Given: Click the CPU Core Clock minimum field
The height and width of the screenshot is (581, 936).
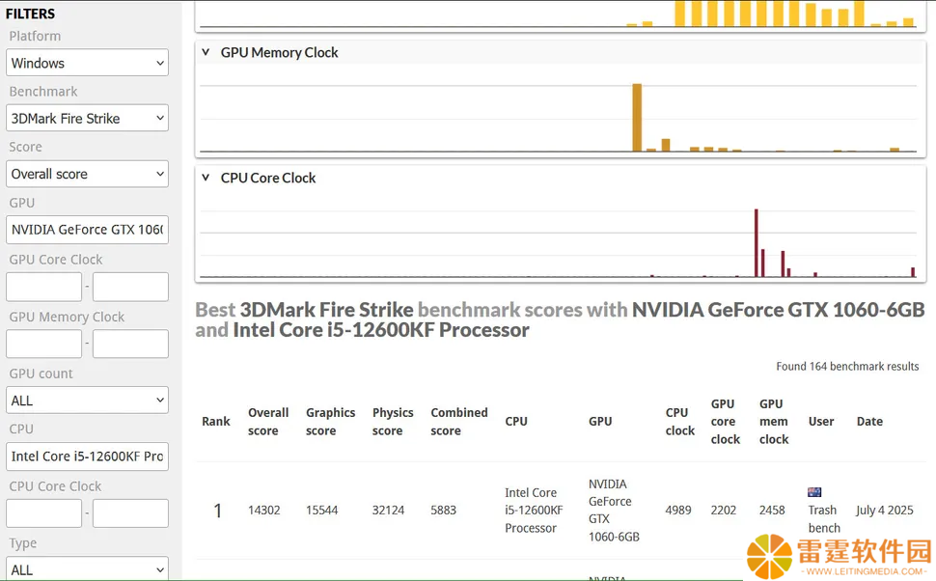Looking at the screenshot, I should (x=43, y=513).
